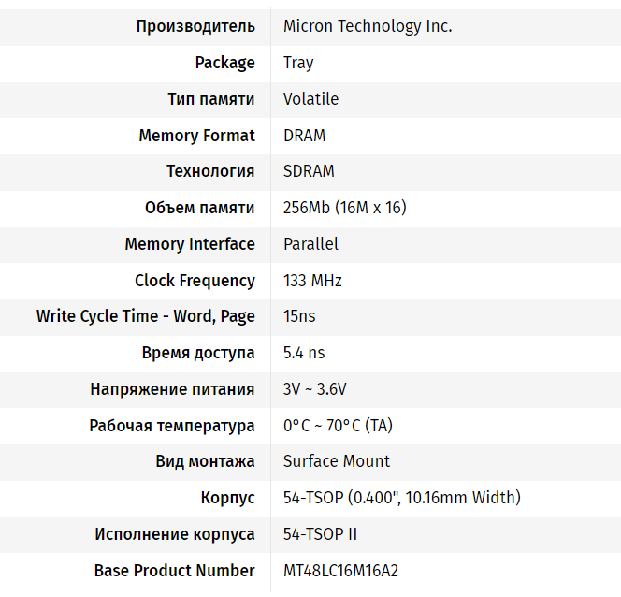The width and height of the screenshot is (621, 597).
Task: Click the Surface Mount value
Action: tap(337, 461)
